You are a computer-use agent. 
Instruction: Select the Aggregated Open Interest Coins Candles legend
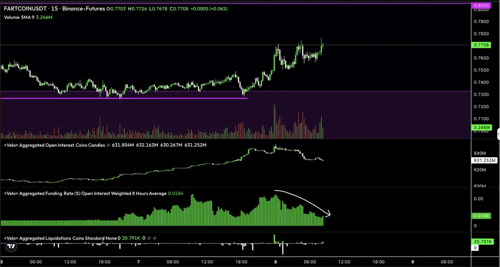54,145
